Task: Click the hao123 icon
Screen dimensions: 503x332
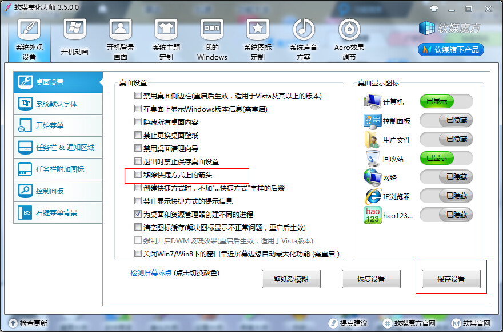Action: (x=372, y=215)
